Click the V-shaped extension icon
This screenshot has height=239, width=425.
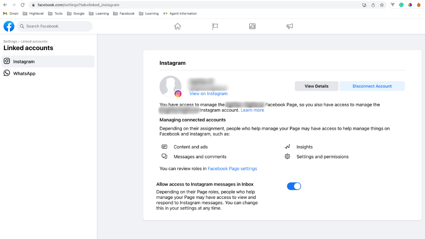point(392,5)
